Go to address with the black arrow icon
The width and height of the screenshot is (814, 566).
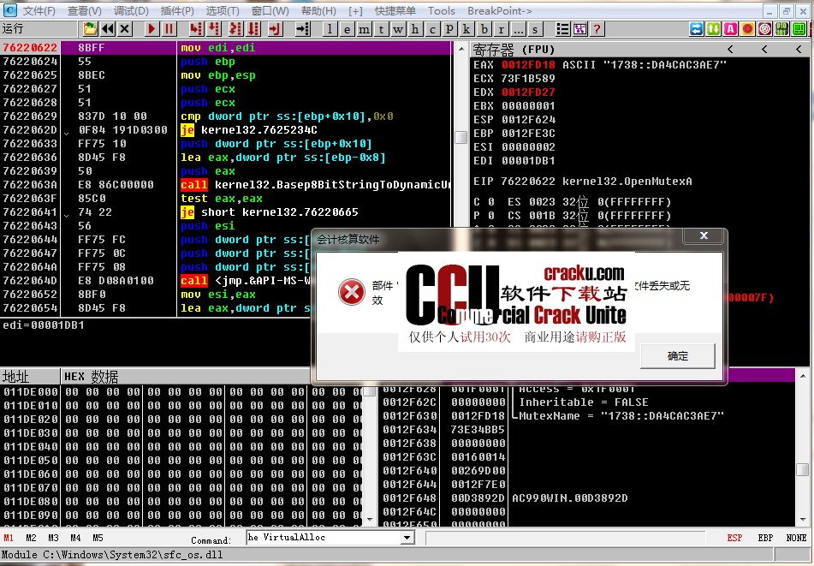coord(303,29)
